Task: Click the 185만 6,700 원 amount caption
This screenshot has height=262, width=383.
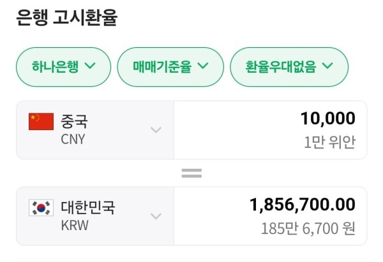Action: tap(308, 229)
